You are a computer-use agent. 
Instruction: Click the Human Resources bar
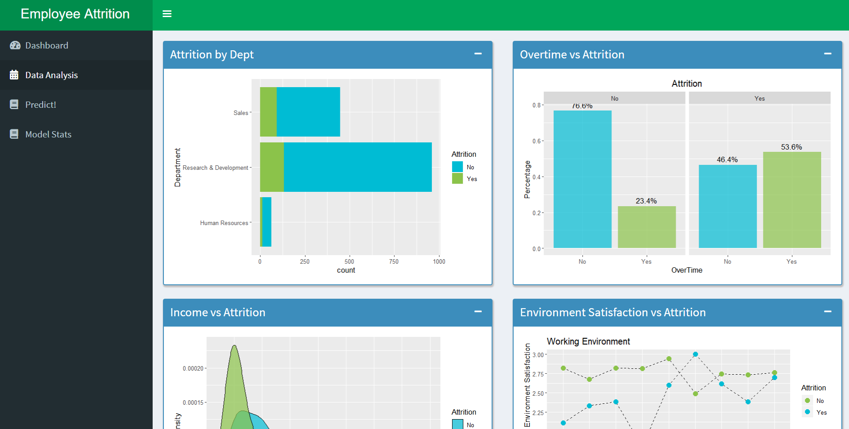pos(266,222)
